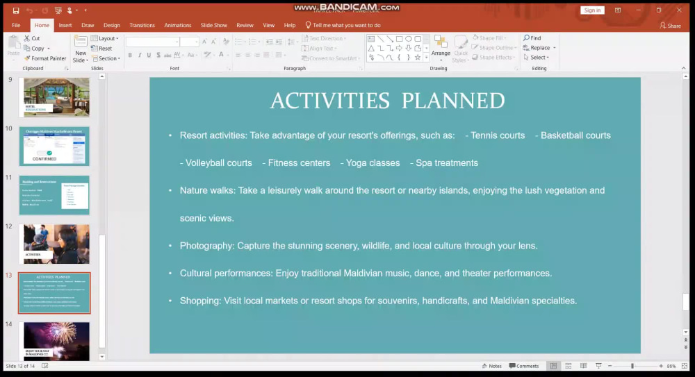The height and width of the screenshot is (377, 695).
Task: Apply text Shadow with the S icon
Action: click(158, 56)
